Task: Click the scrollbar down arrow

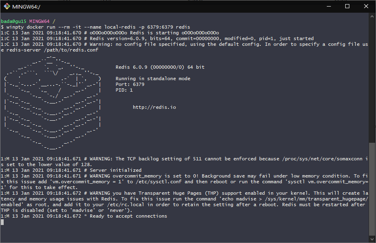Action: tap(372, 239)
